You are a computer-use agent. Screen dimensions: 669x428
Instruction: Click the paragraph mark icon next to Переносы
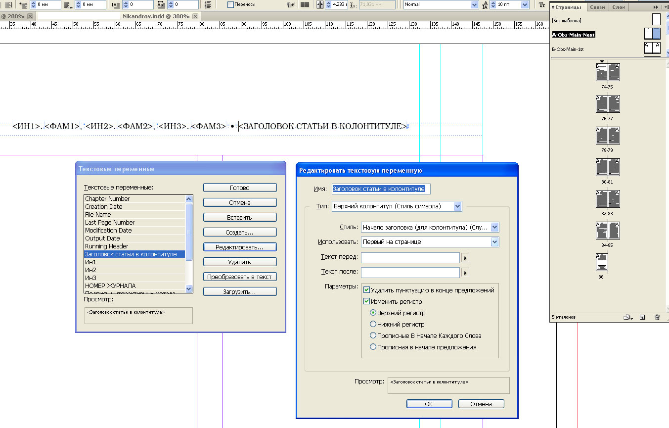click(x=291, y=4)
